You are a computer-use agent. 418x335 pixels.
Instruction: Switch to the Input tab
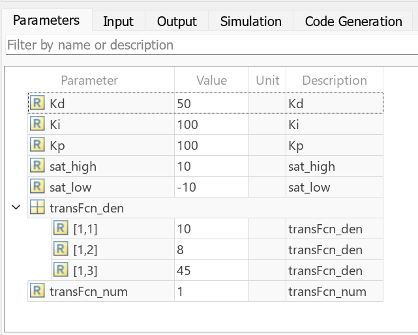click(118, 22)
